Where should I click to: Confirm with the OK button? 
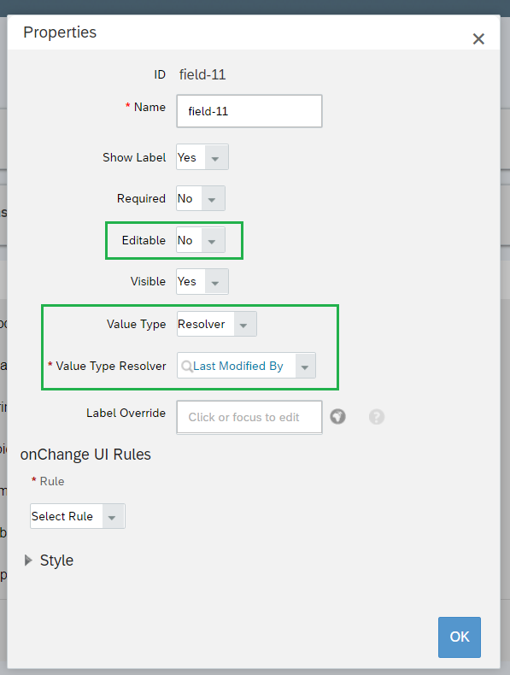point(460,637)
